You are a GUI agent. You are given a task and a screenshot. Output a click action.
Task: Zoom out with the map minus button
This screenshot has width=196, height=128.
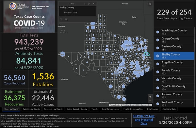[150, 101]
